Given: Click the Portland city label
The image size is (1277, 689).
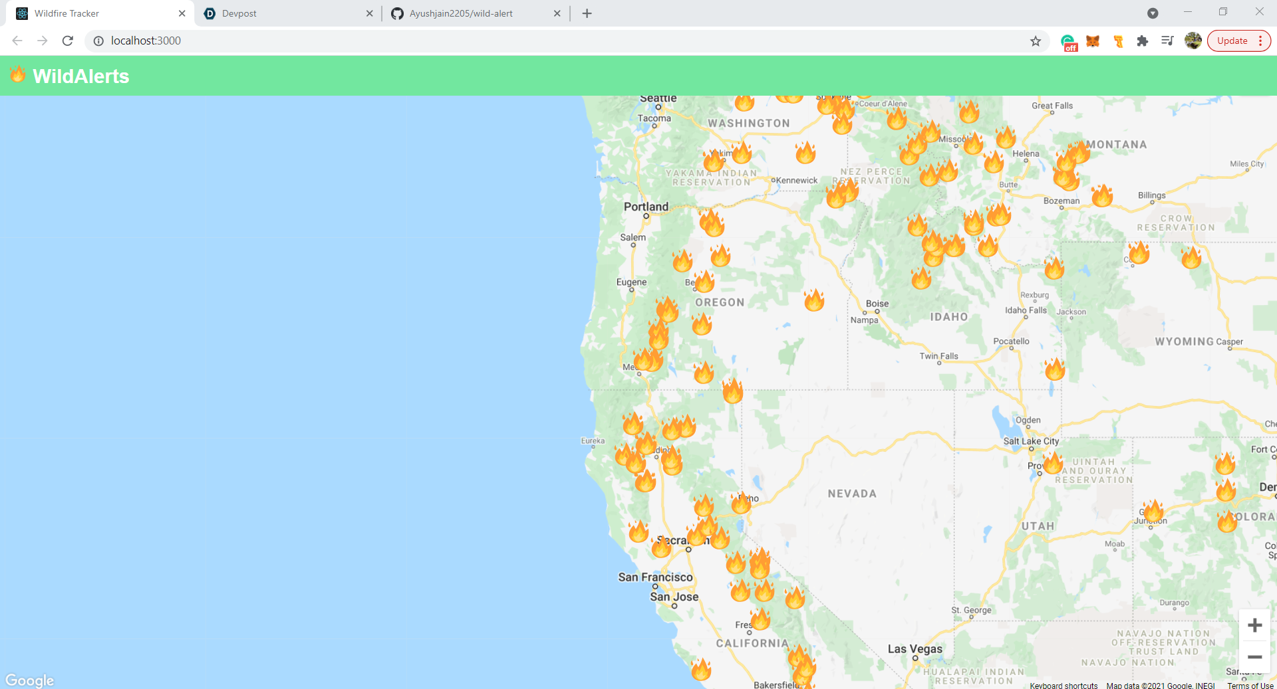Looking at the screenshot, I should pyautogui.click(x=646, y=207).
